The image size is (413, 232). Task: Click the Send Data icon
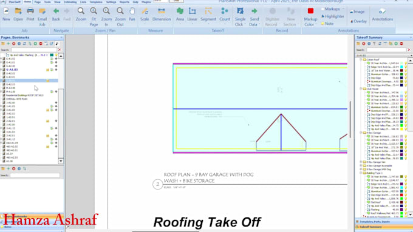point(254,11)
